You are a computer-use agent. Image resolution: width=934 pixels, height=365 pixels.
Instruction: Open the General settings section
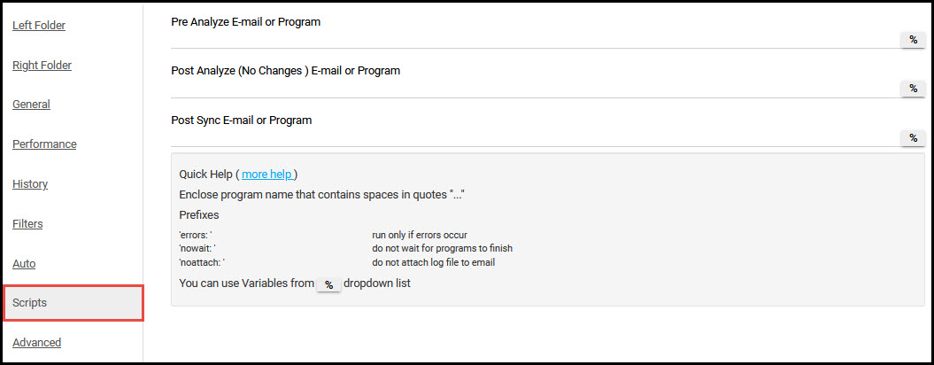tap(31, 105)
